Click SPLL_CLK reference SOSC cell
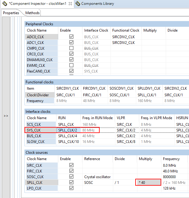Screen dimensions: 189x198 point(98,182)
